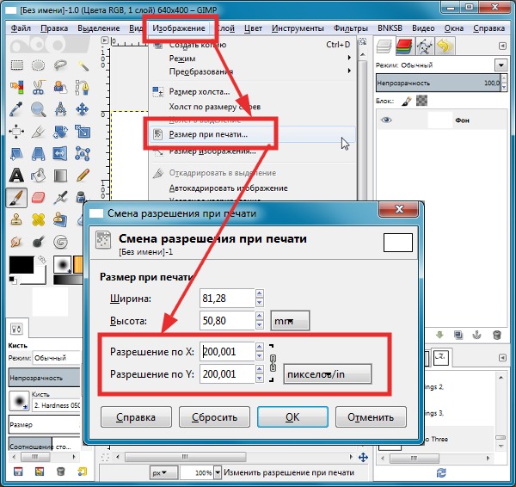Click the Справка button in dialog
516x487 pixels.
tap(136, 416)
